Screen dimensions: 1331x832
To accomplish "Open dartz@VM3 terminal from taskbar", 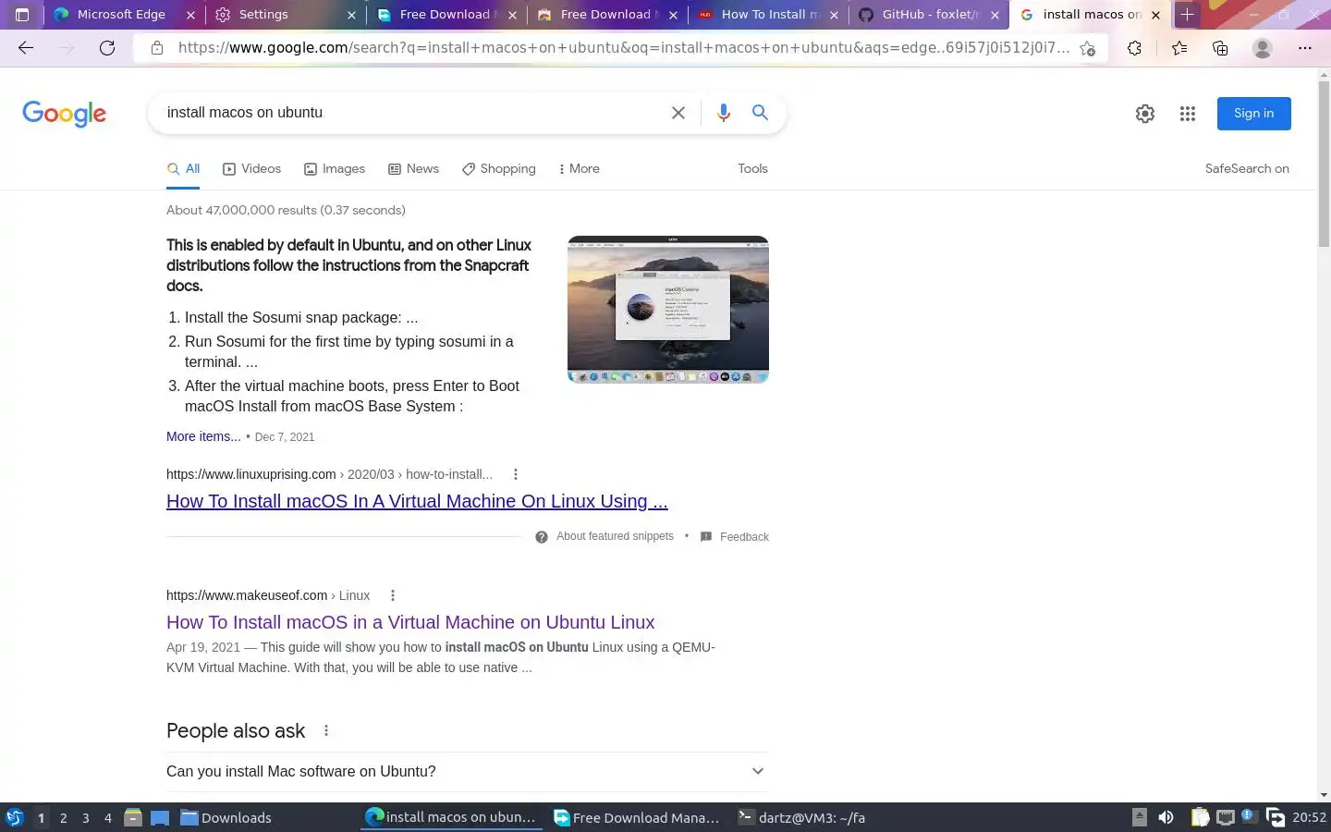I will point(802,817).
